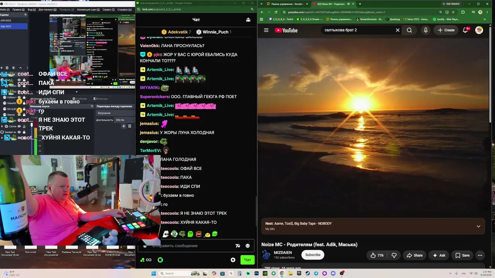Open the Файл menu in OBS
This screenshot has width=495, height=278.
pos(4,10)
